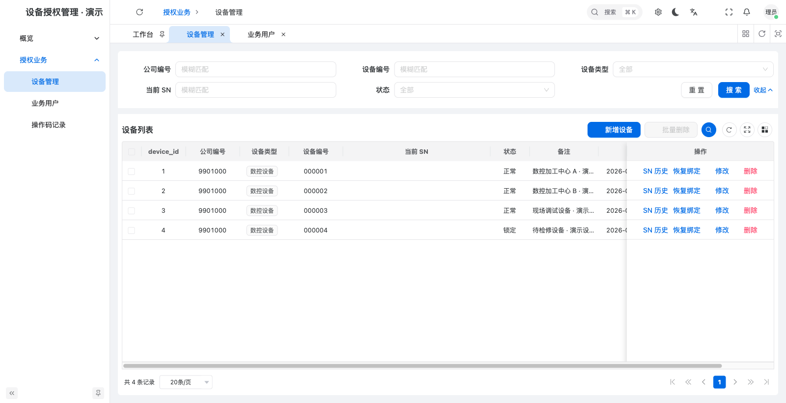Click the pin icon on 工作台 tab
Screen dimensions: 786x403
[162, 34]
